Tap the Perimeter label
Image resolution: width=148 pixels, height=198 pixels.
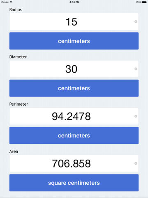coord(18,104)
